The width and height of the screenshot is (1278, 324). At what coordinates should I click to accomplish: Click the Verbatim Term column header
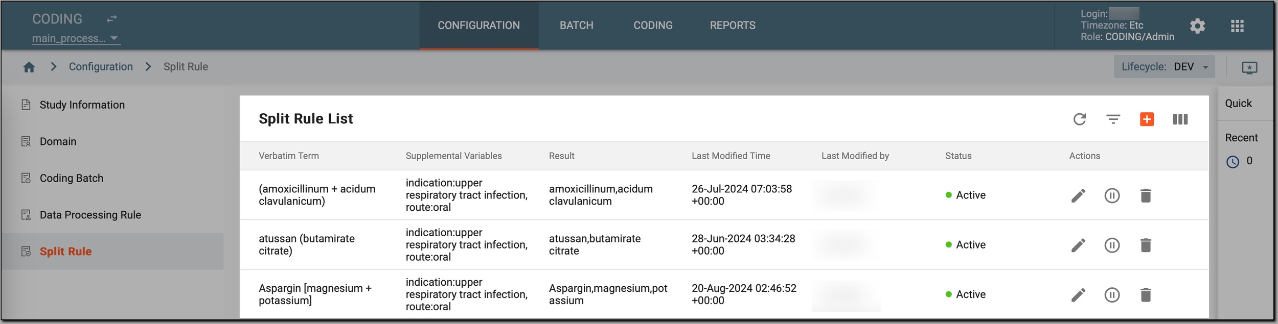(288, 156)
